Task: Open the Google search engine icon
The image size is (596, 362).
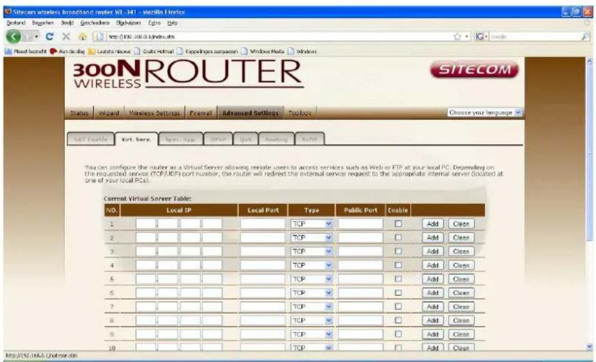Action: point(480,36)
